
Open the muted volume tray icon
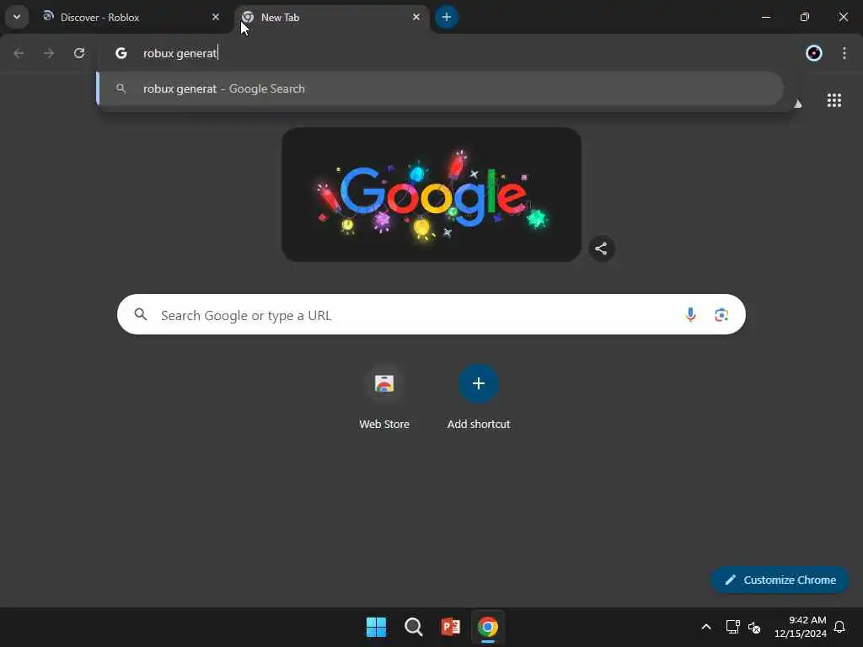754,627
